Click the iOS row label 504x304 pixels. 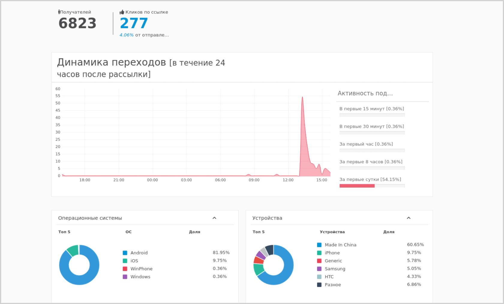(x=134, y=261)
